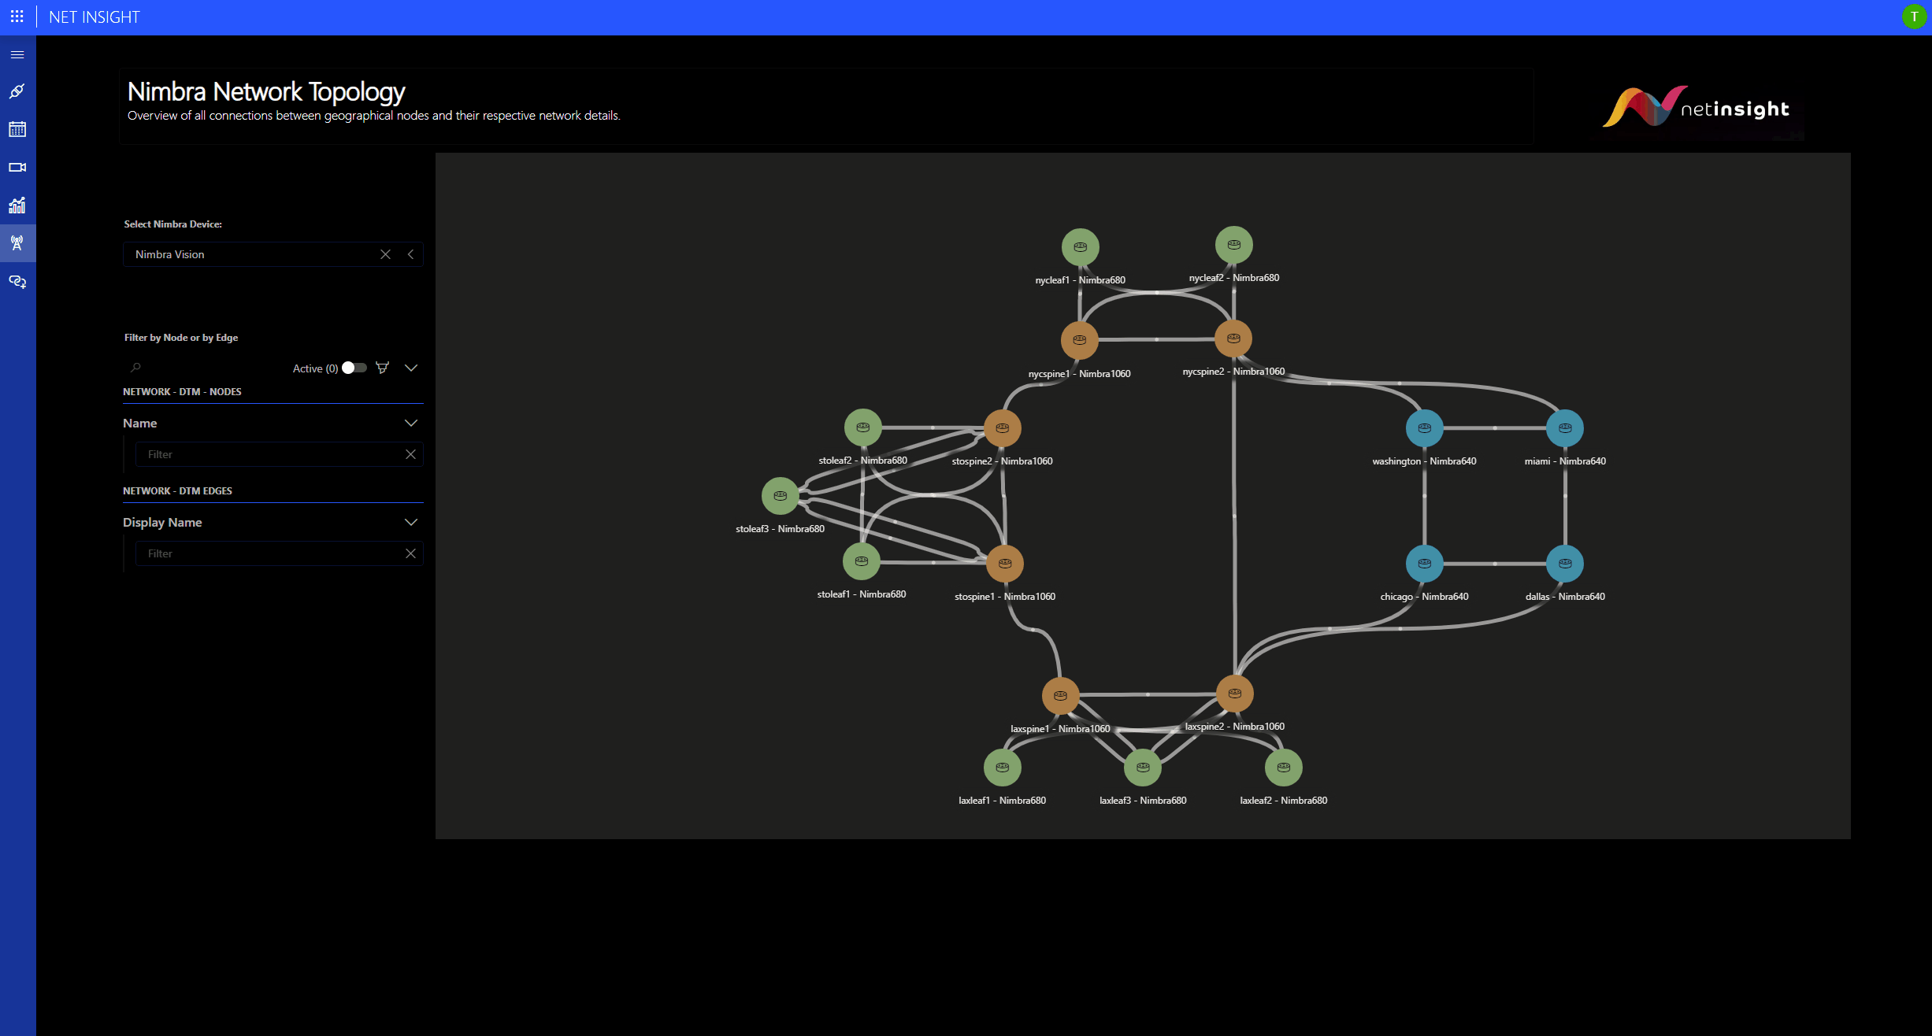Click the edge between washington and miami

pyautogui.click(x=1494, y=428)
